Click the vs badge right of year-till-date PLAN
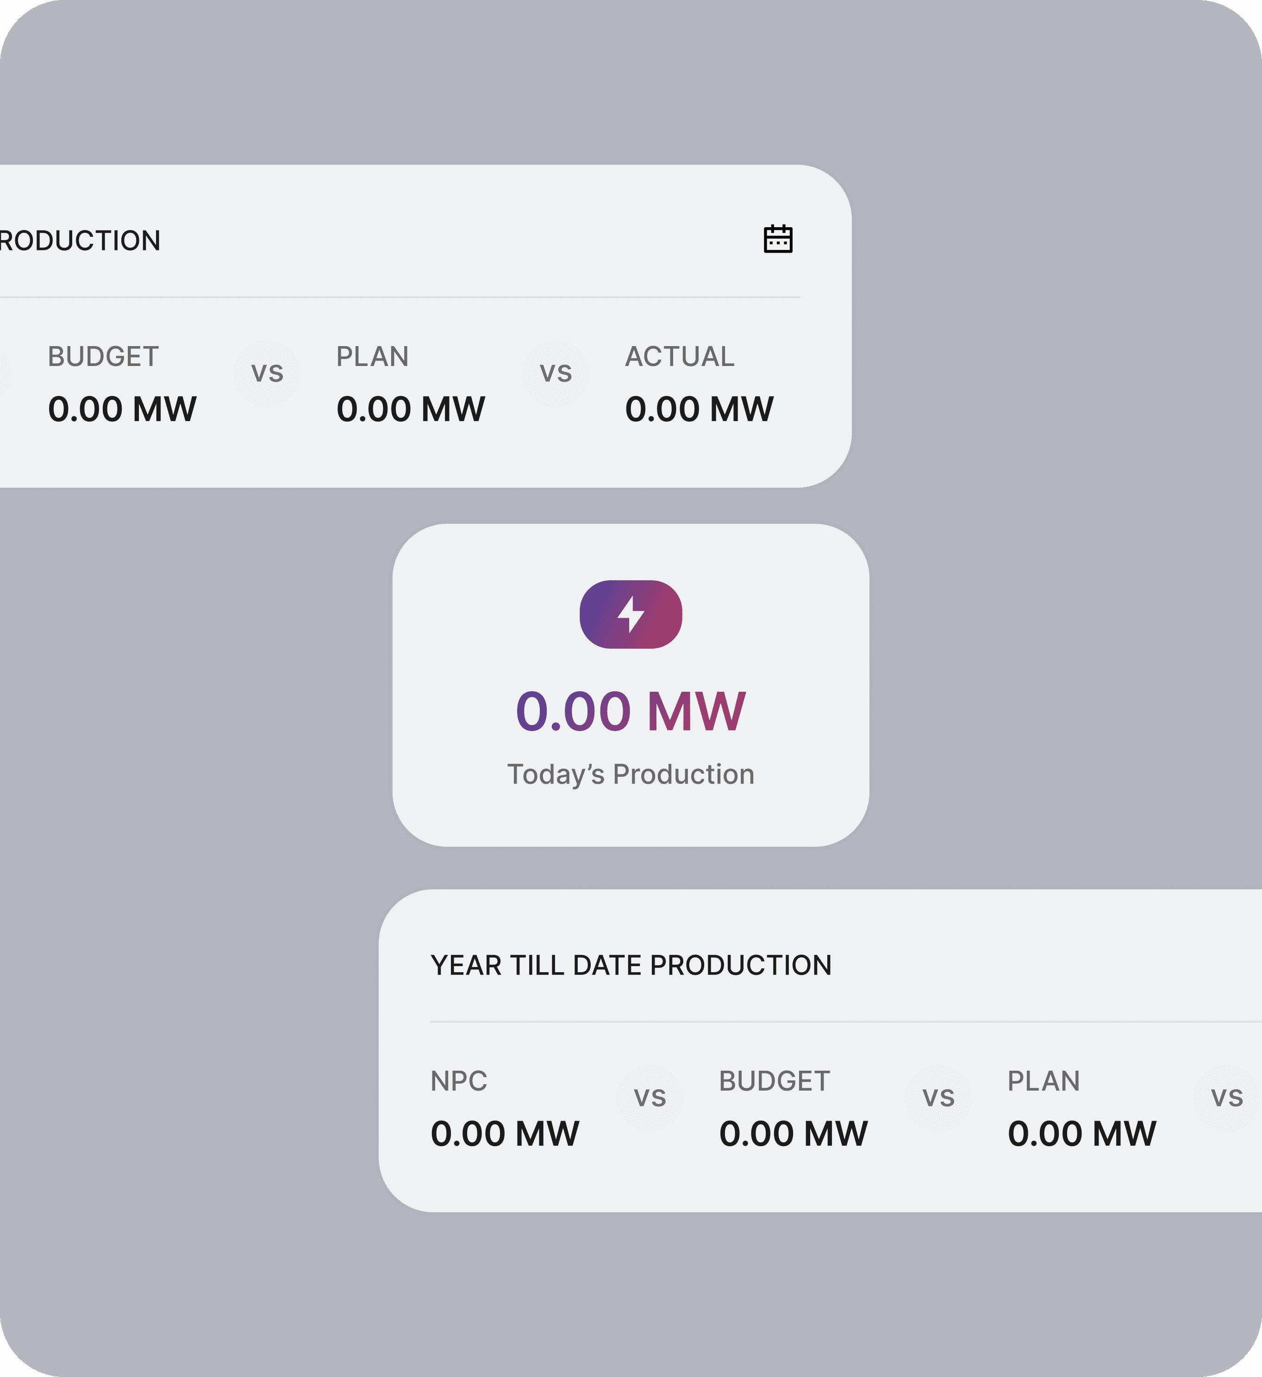 (1226, 1098)
